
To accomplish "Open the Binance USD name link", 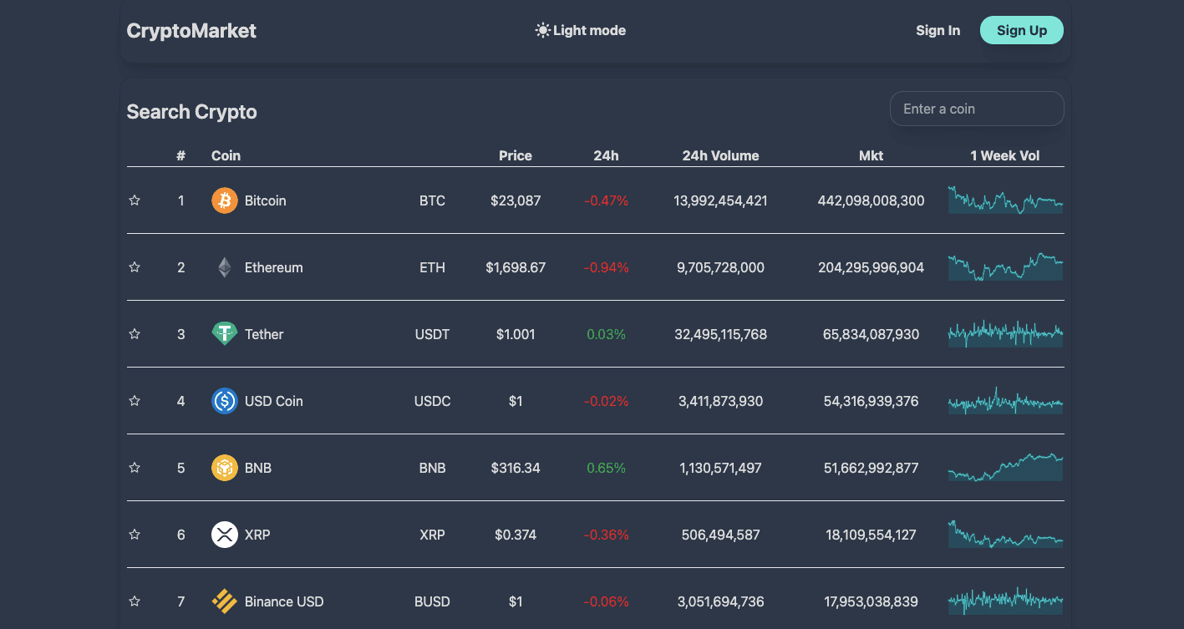I will pos(284,601).
